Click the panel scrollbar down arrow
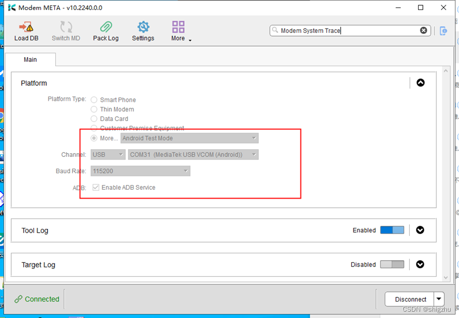The width and height of the screenshot is (459, 318). 446,277
